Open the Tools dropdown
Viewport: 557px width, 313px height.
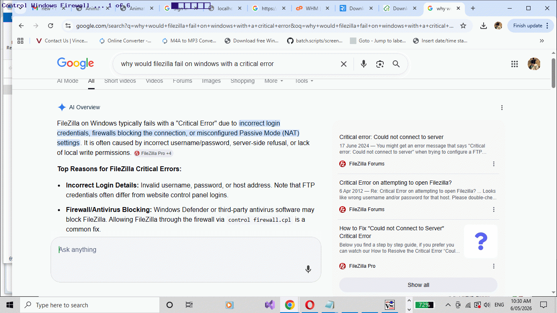coord(304,81)
